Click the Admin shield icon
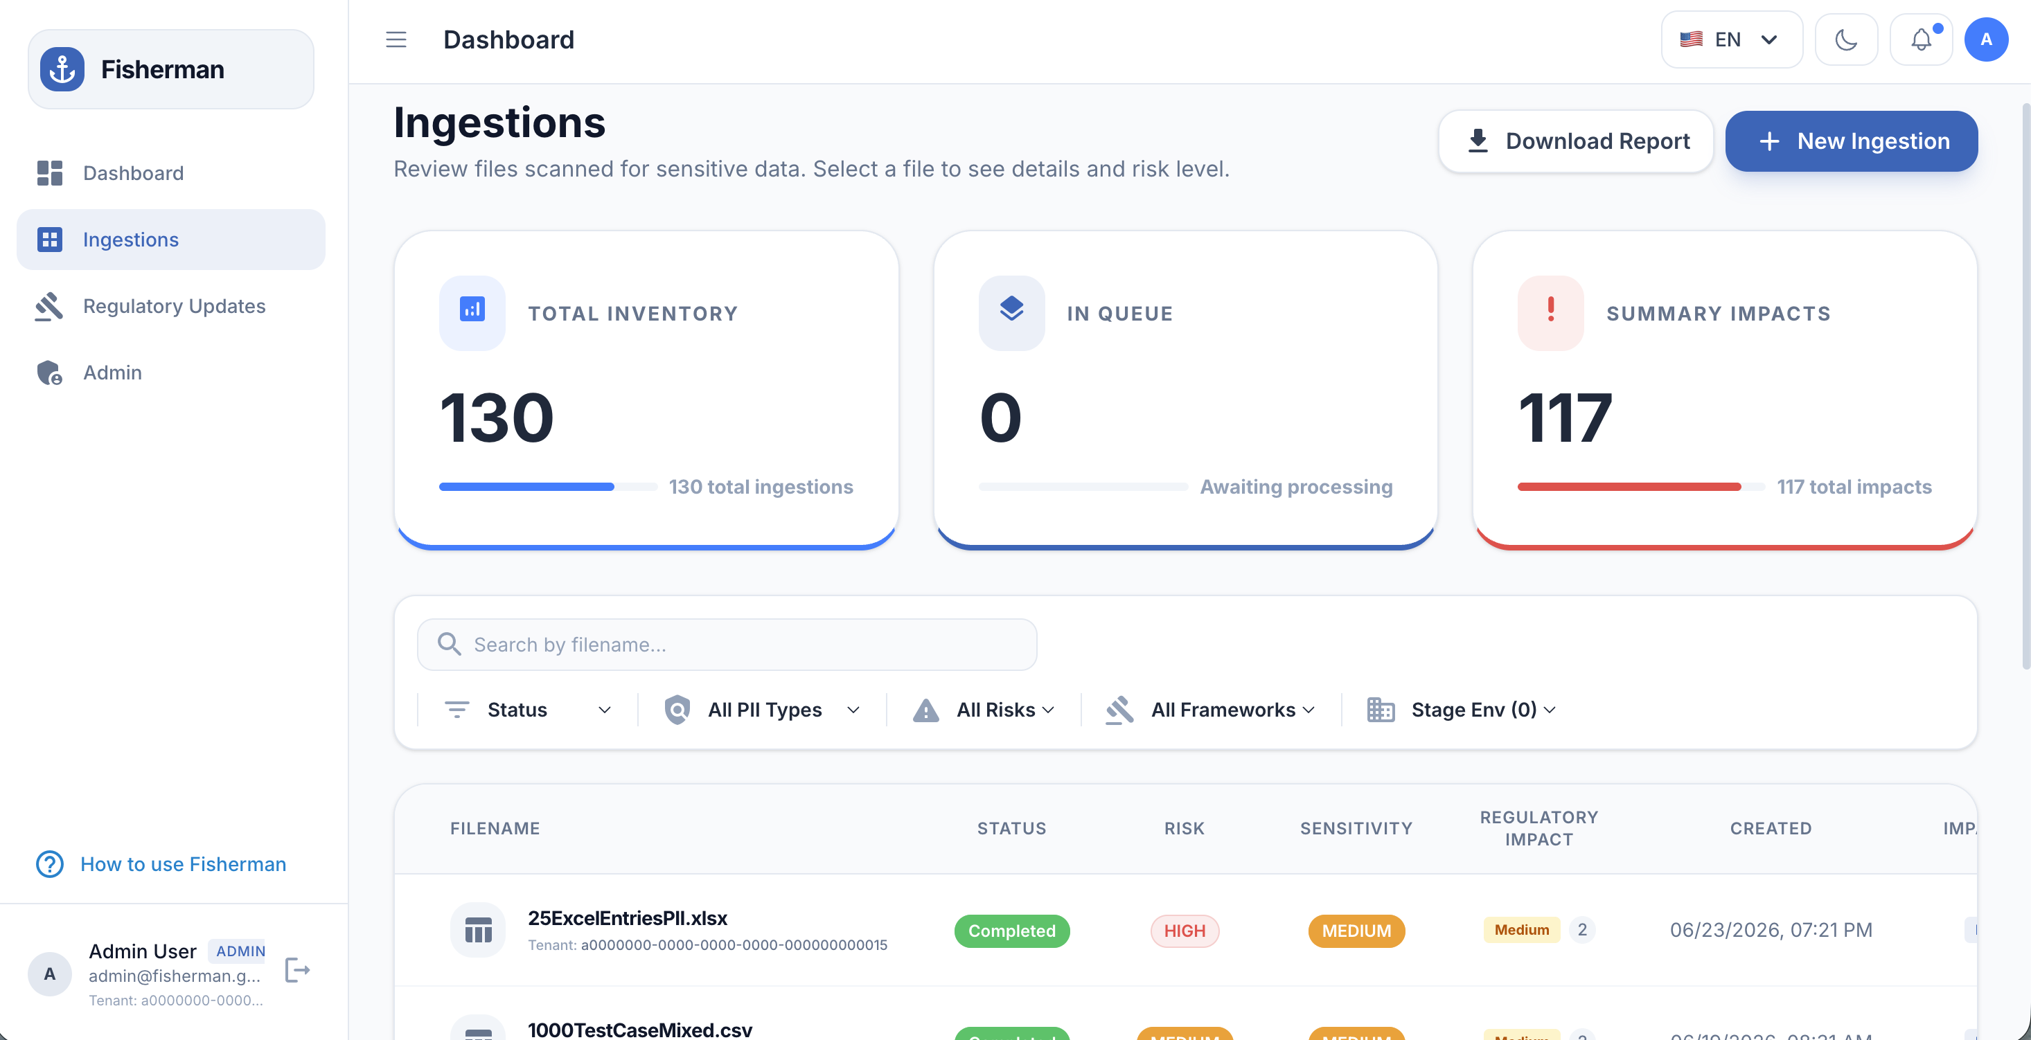Screen dimensions: 2031x1040 click(50, 372)
